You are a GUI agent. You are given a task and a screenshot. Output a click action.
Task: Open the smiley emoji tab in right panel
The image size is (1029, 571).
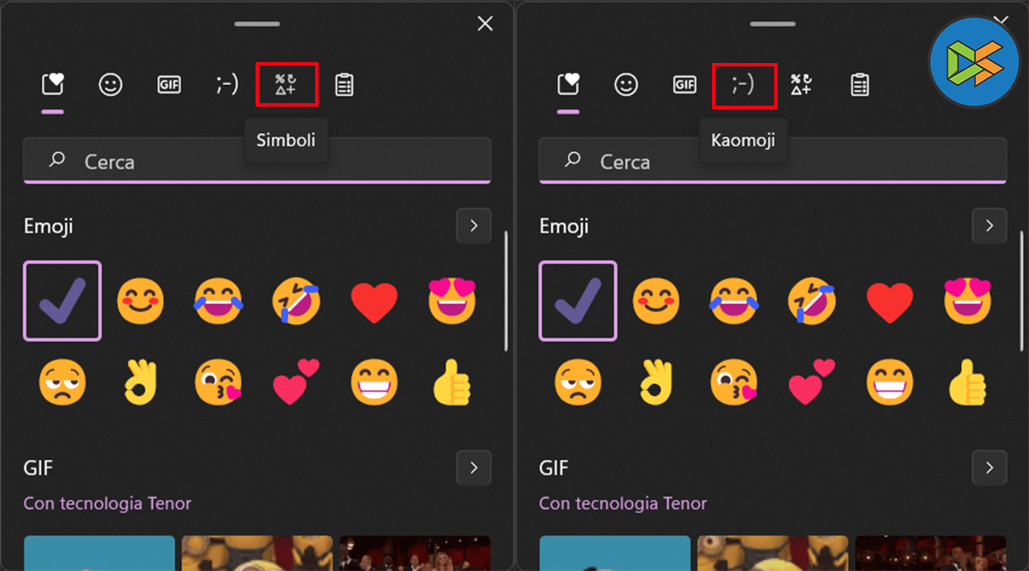(x=625, y=85)
